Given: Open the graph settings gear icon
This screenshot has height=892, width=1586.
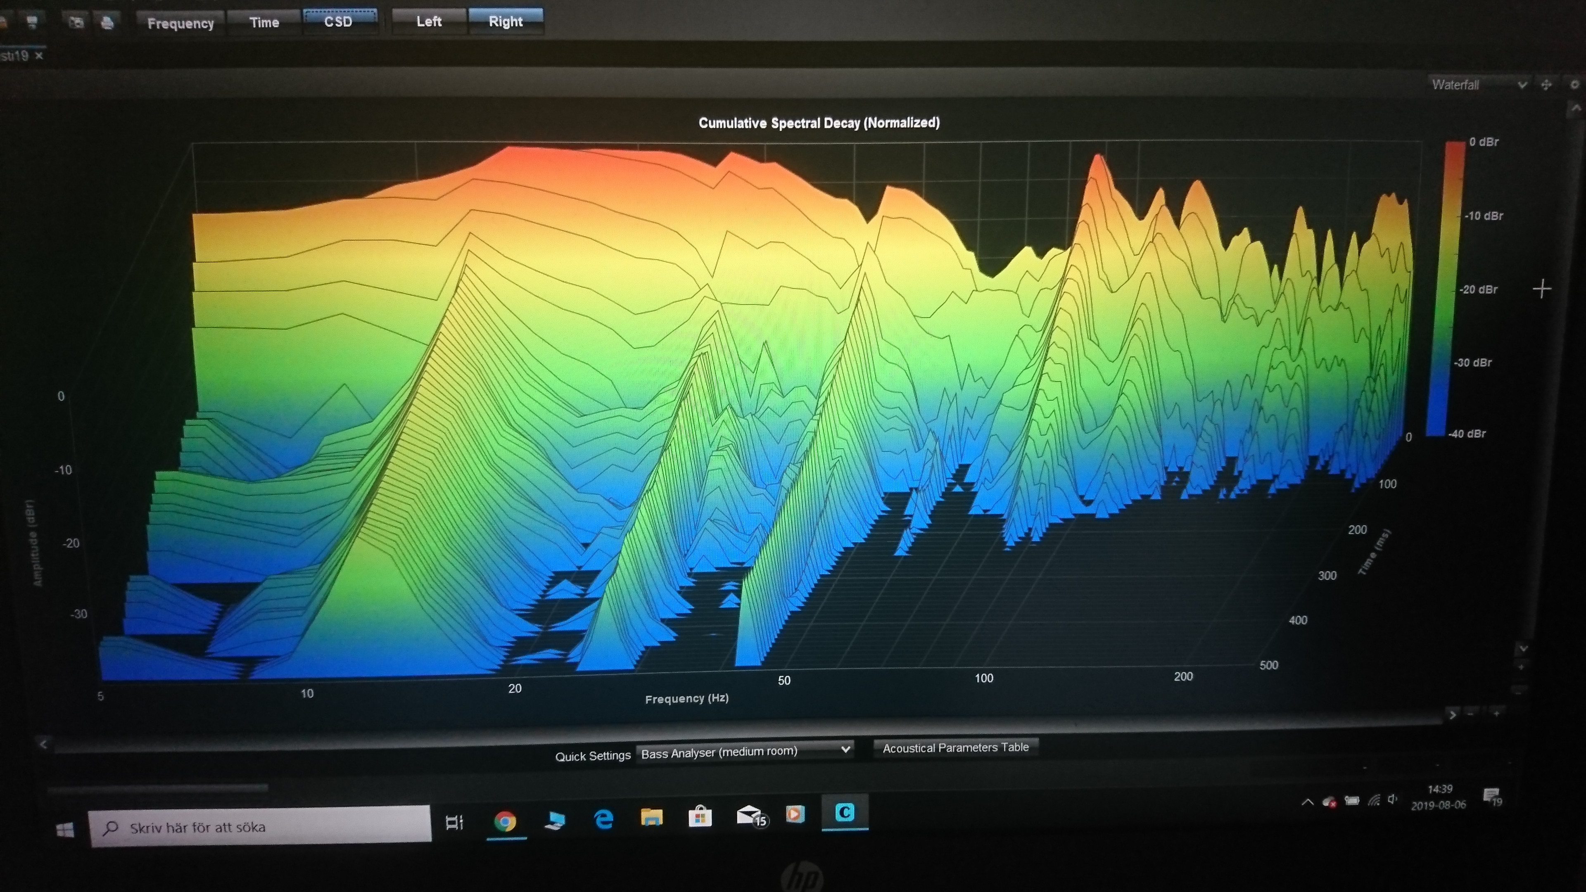Looking at the screenshot, I should [x=1574, y=85].
